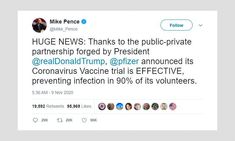Click the 29K replies count
235x141 pixels.
[x=45, y=120]
